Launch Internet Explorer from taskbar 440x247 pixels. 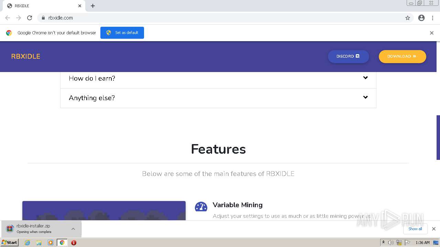pos(27,243)
